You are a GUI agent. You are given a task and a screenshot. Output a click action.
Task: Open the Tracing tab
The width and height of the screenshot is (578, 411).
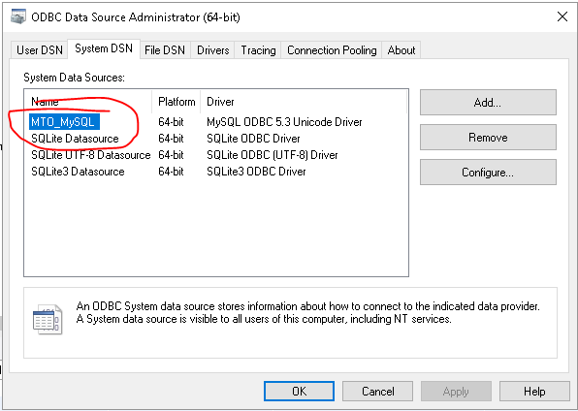(x=258, y=50)
